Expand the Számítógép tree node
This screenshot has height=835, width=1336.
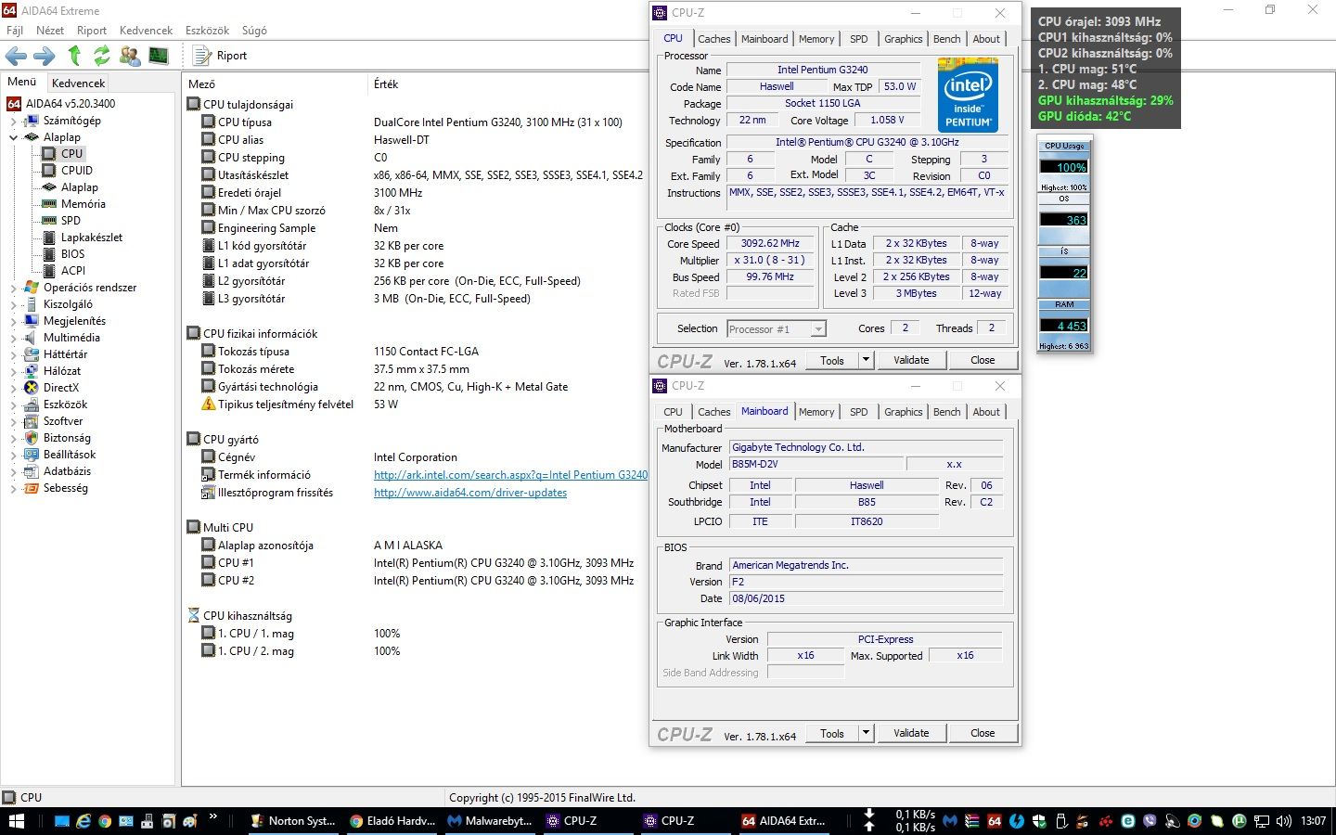tap(13, 121)
